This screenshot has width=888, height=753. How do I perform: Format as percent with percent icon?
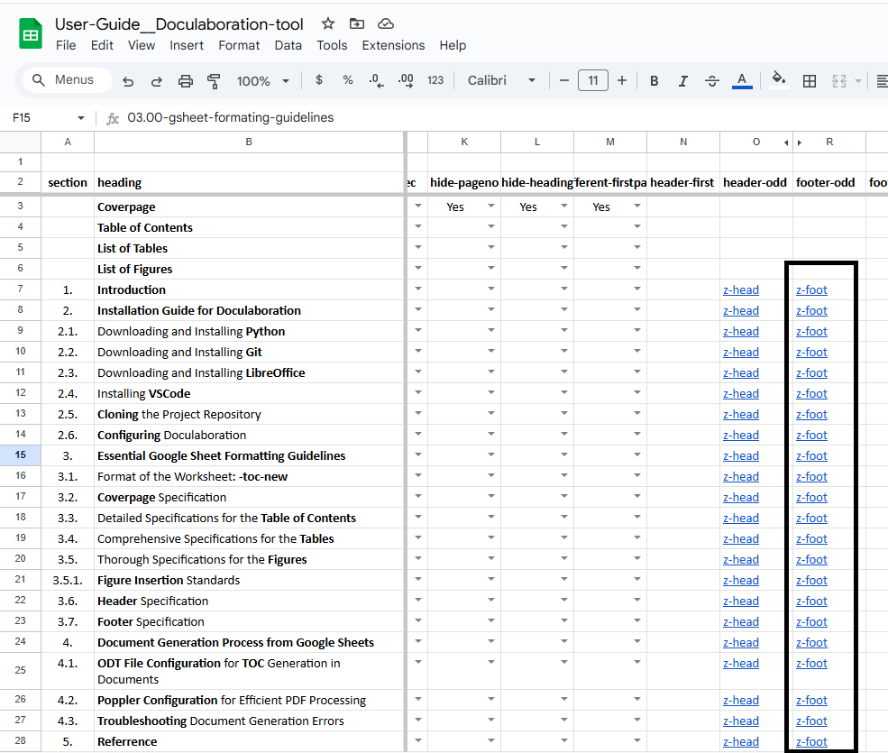pos(348,80)
